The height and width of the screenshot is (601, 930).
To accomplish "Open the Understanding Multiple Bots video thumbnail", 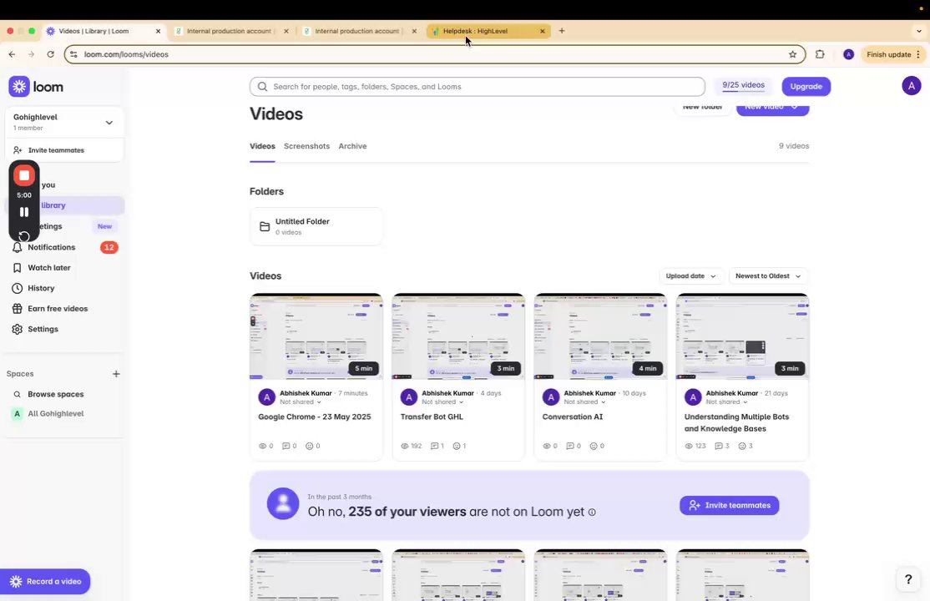I will point(742,336).
